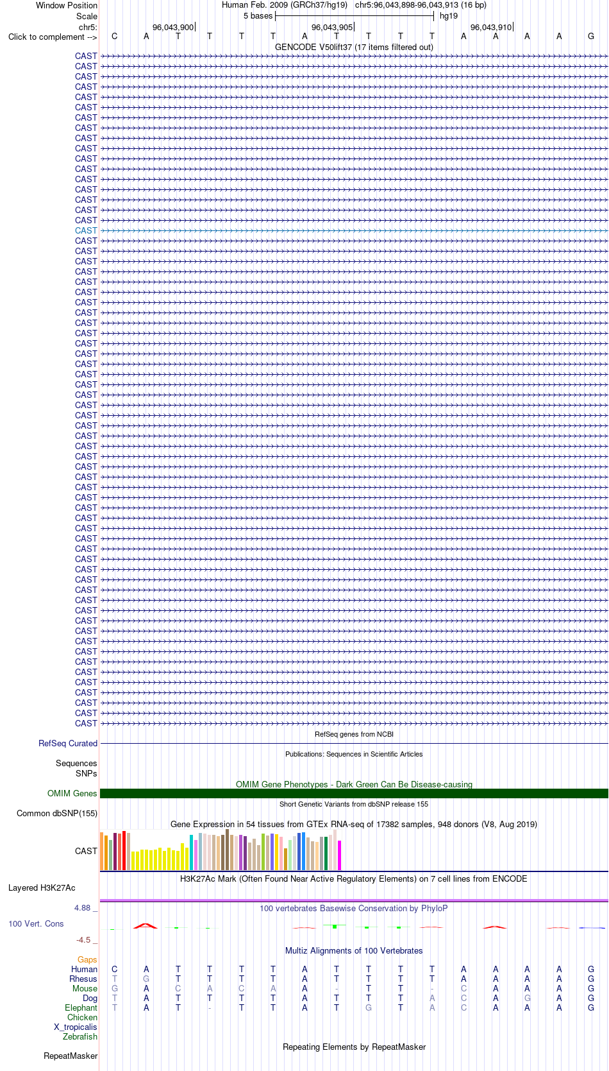Click the orange Gaps label
The height and width of the screenshot is (1071, 609).
tap(87, 959)
